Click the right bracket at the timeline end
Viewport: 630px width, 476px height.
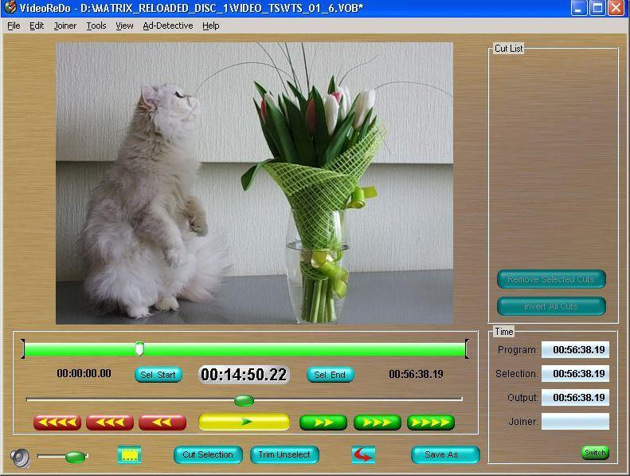[467, 349]
